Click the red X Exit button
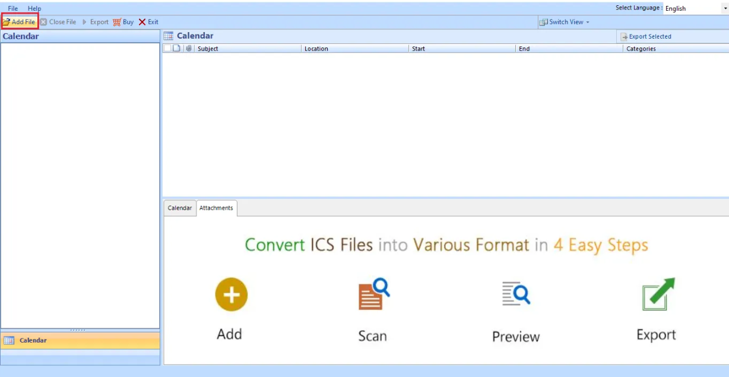729x377 pixels. (x=148, y=22)
